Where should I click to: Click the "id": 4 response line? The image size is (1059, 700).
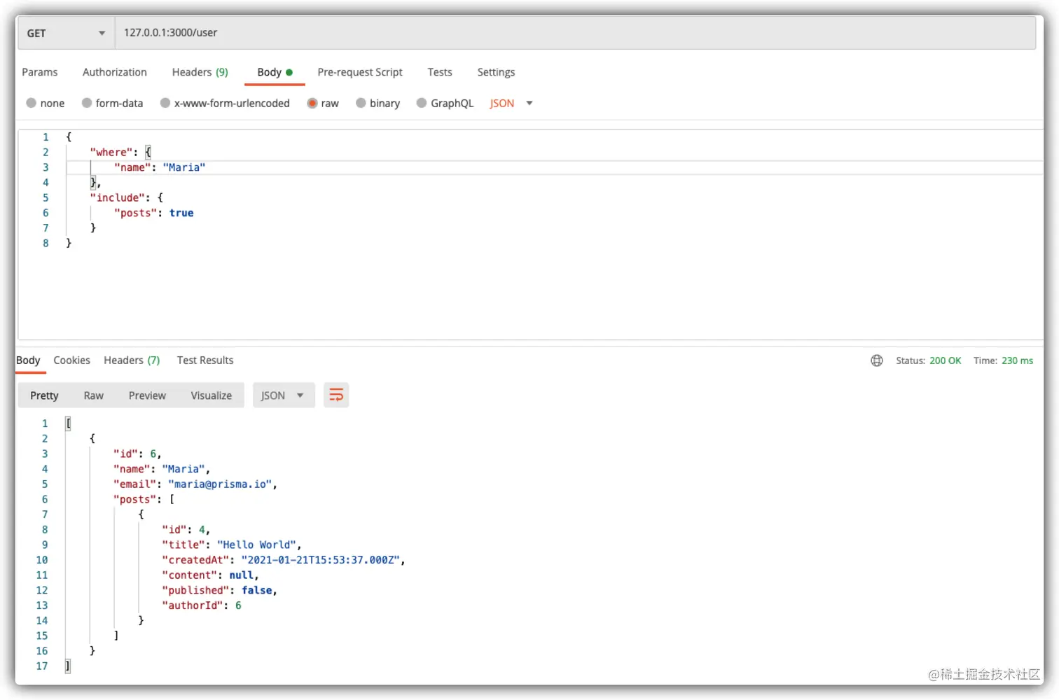186,530
